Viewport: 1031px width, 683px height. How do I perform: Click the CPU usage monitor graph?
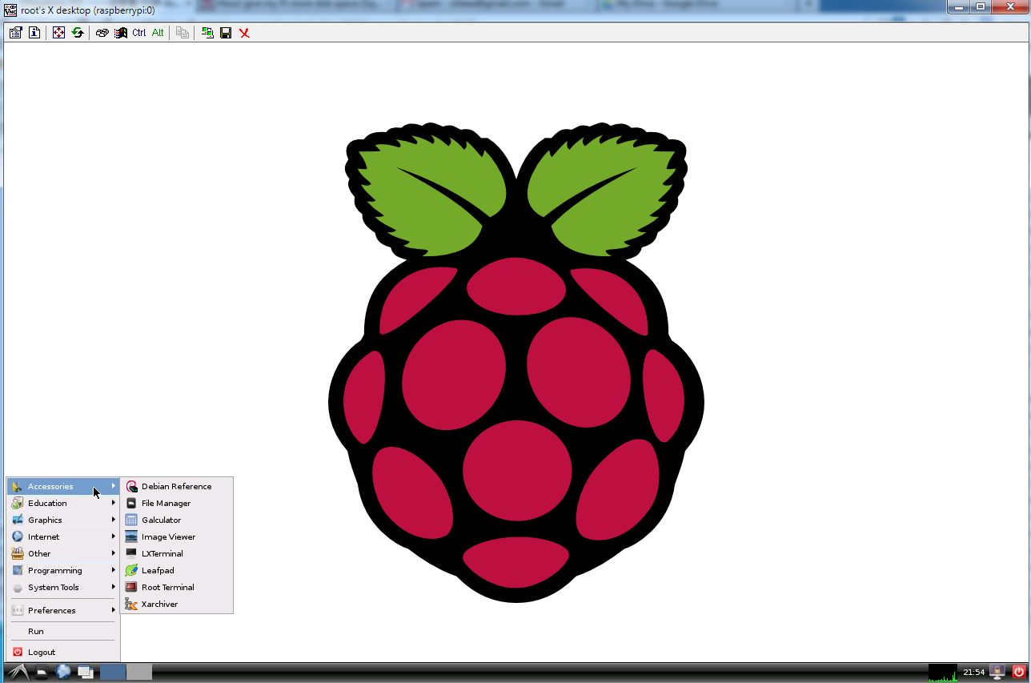[x=943, y=673]
